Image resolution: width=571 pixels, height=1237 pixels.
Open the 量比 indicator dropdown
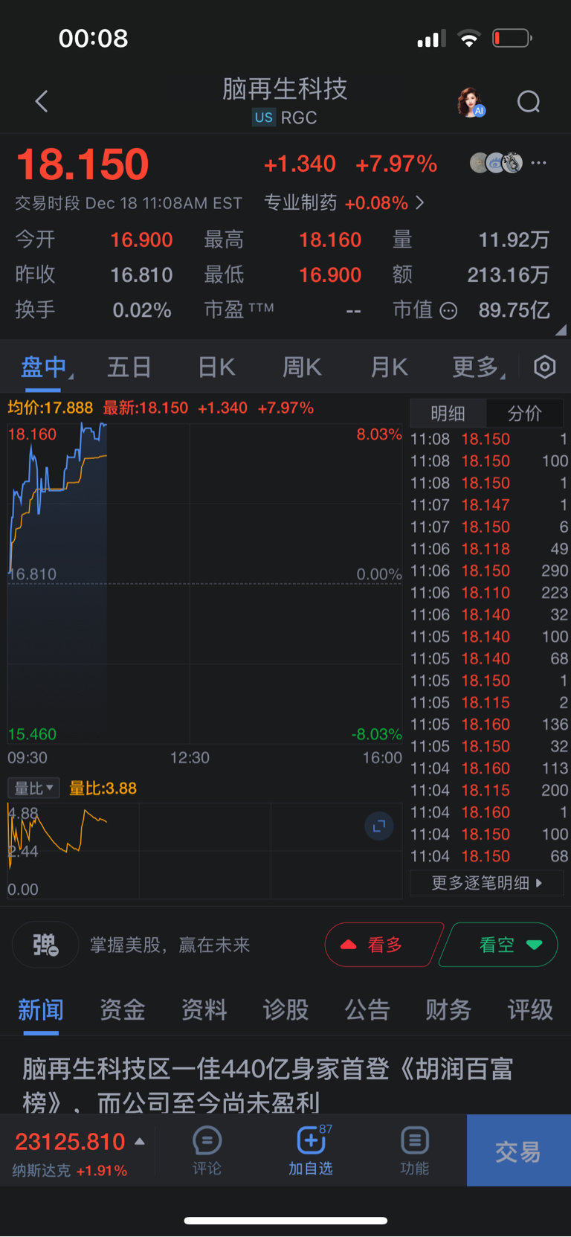[34, 788]
